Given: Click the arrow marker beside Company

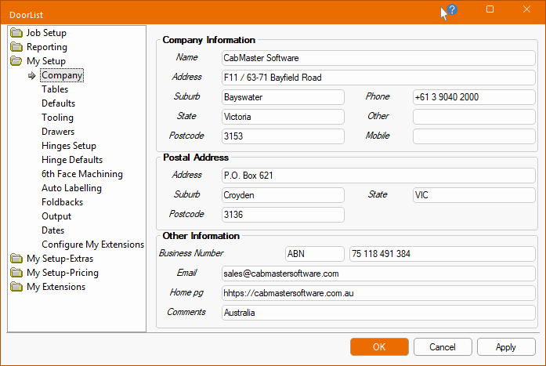Looking at the screenshot, I should [32, 75].
